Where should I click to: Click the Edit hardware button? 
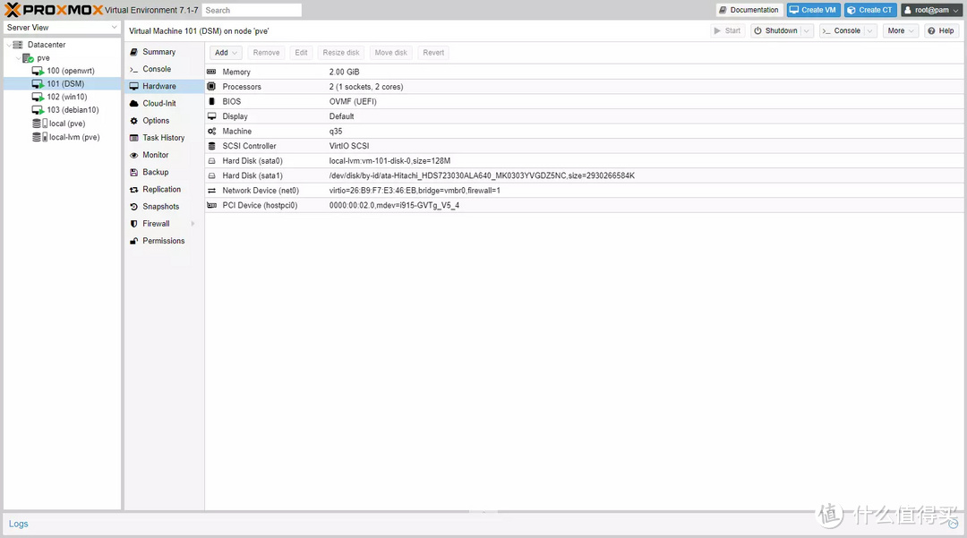301,53
